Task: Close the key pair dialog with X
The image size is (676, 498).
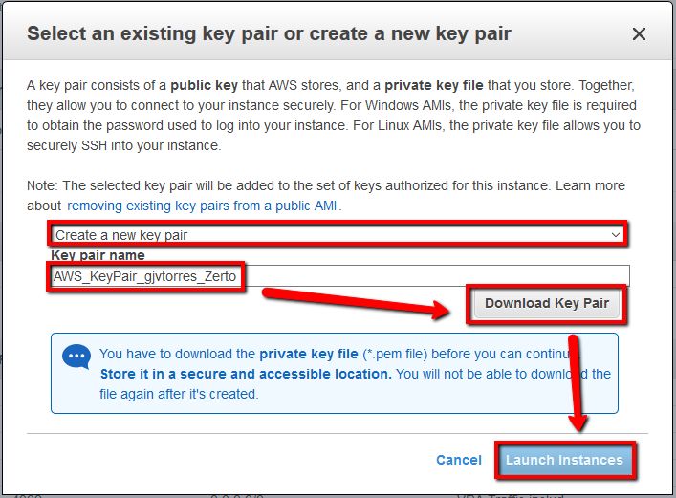Action: click(x=639, y=33)
